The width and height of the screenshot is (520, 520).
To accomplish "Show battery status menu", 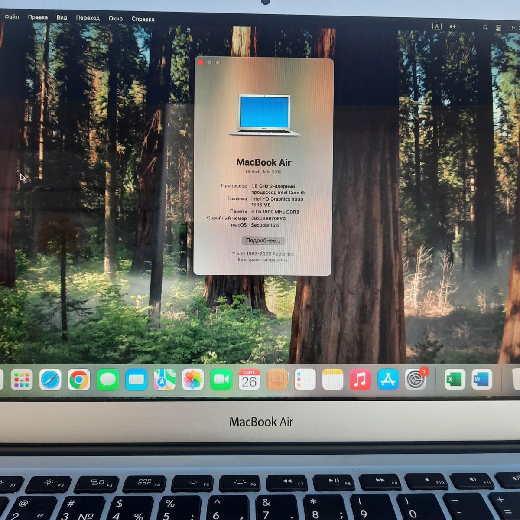I will coord(453,26).
